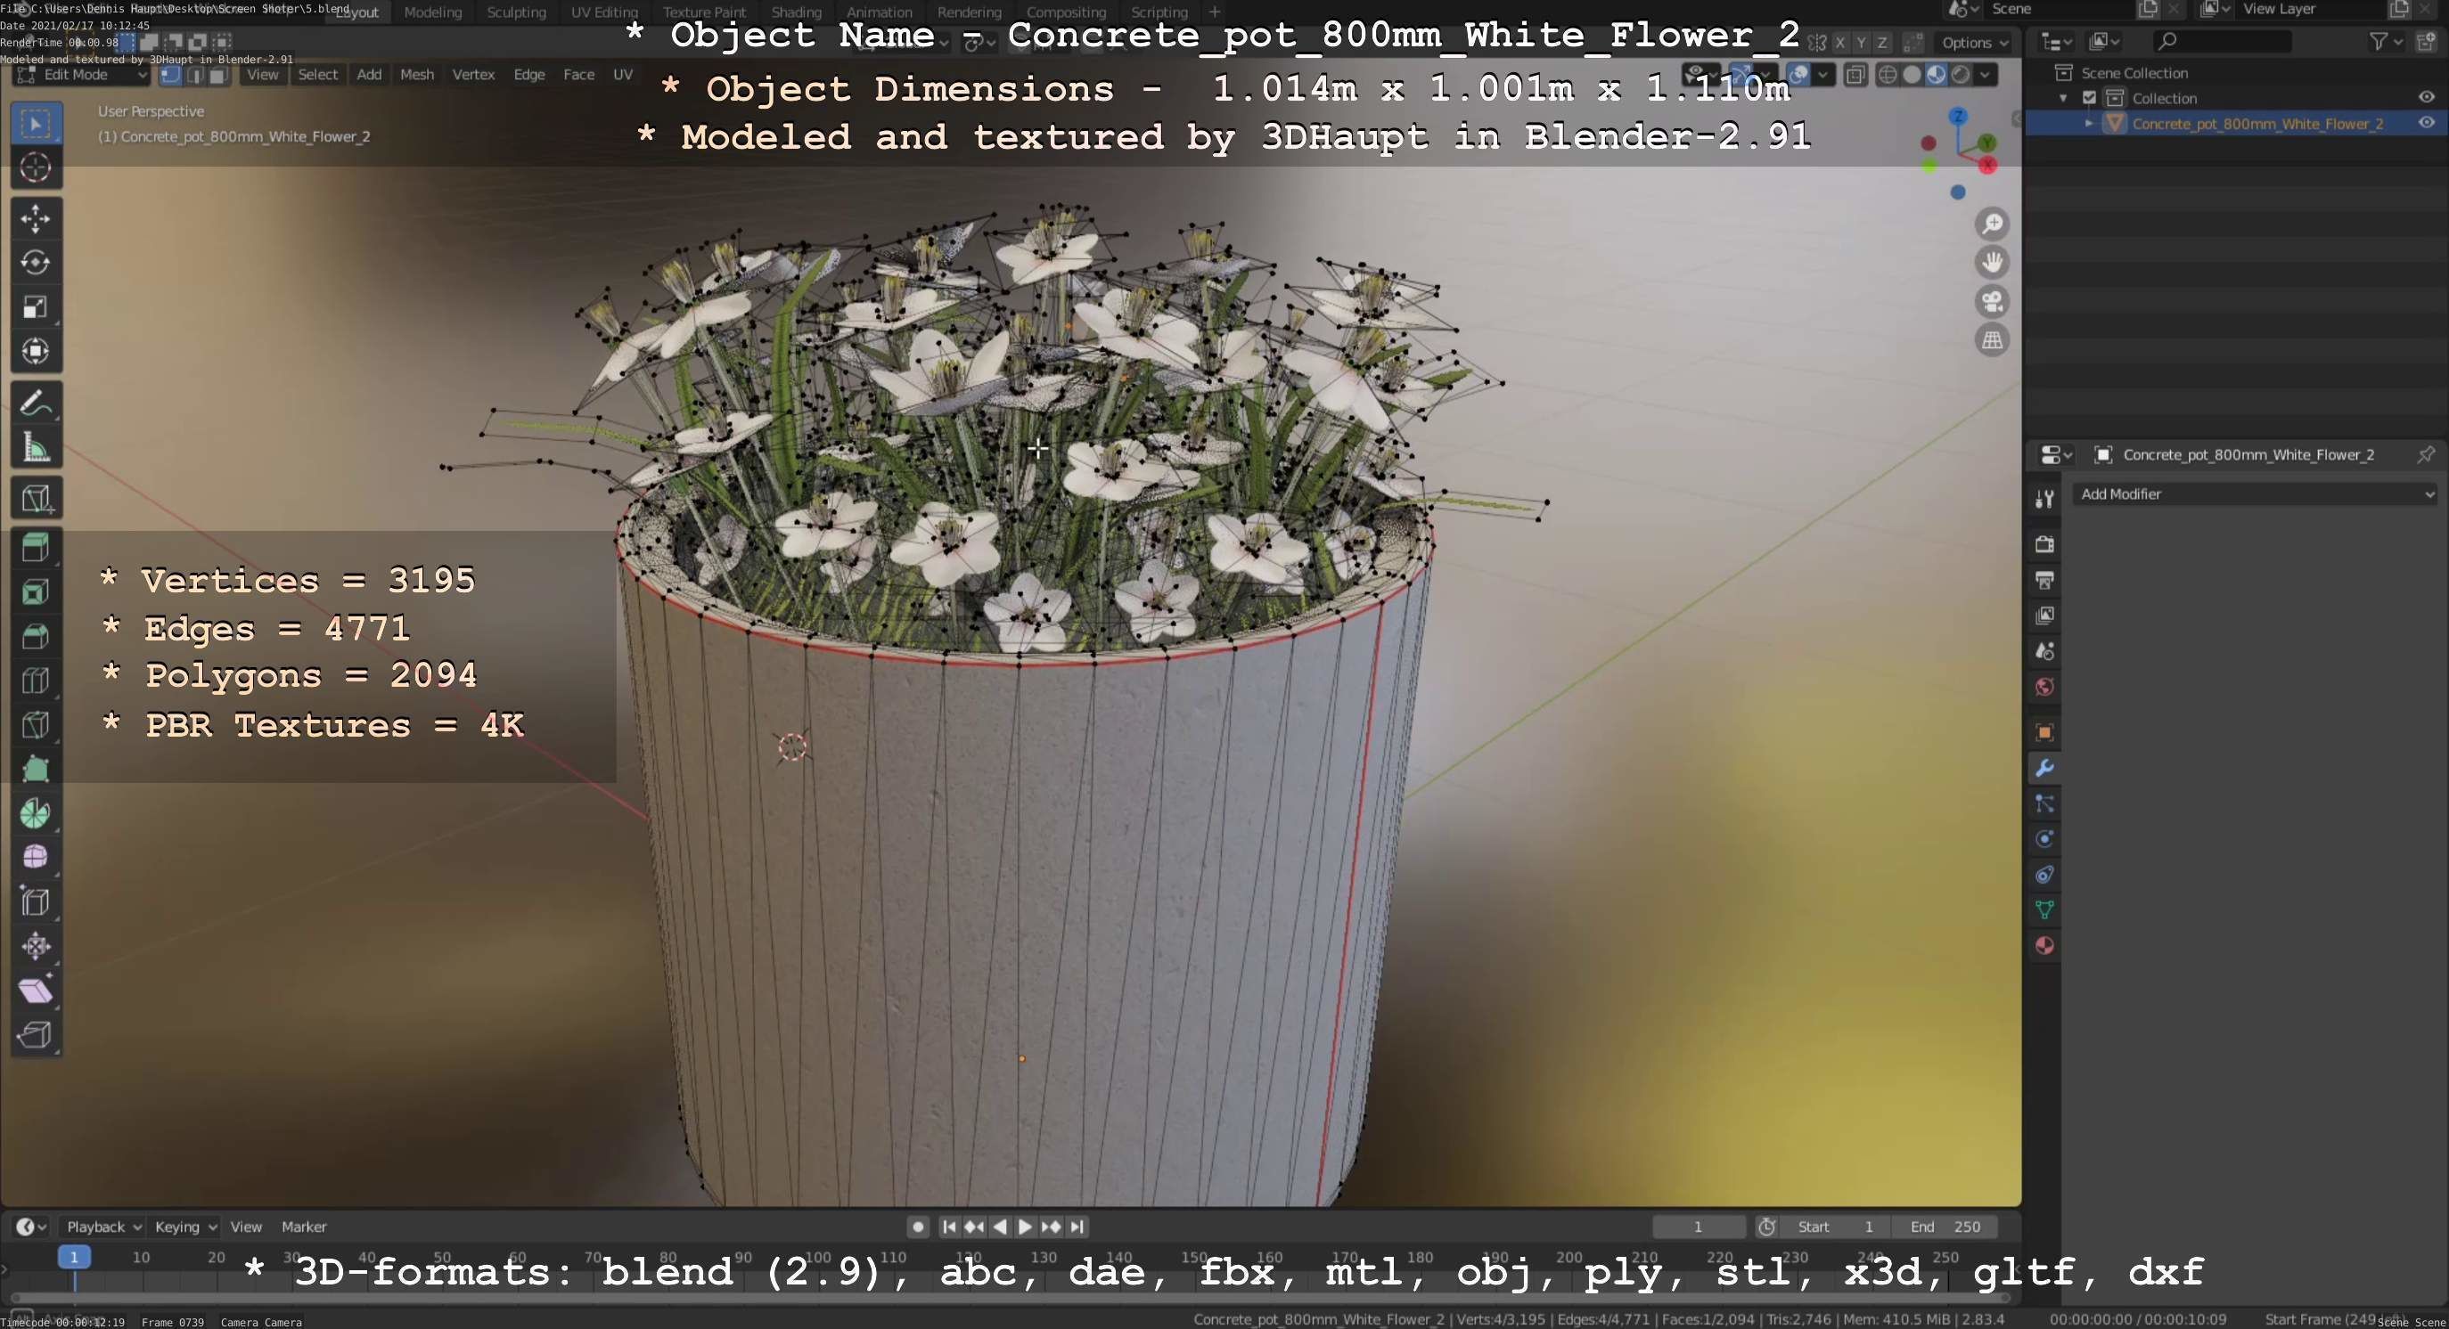Click the auto keying record button
2449x1329 pixels.
(x=917, y=1227)
